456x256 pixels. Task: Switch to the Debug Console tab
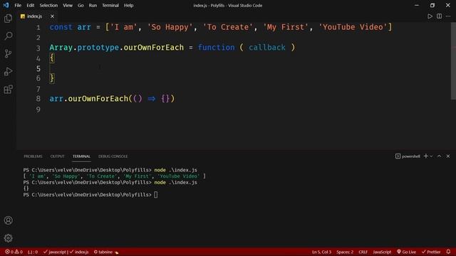[113, 156]
